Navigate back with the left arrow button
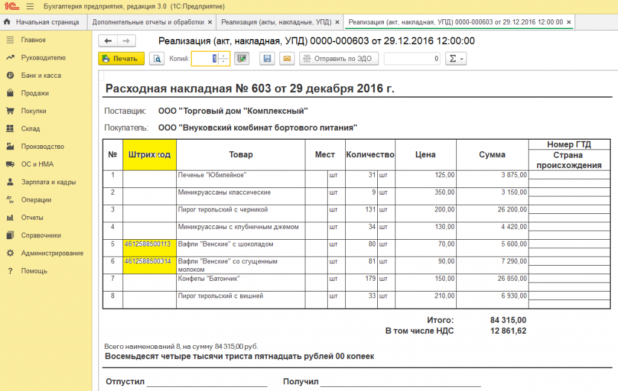The height and width of the screenshot is (391, 618). point(107,41)
